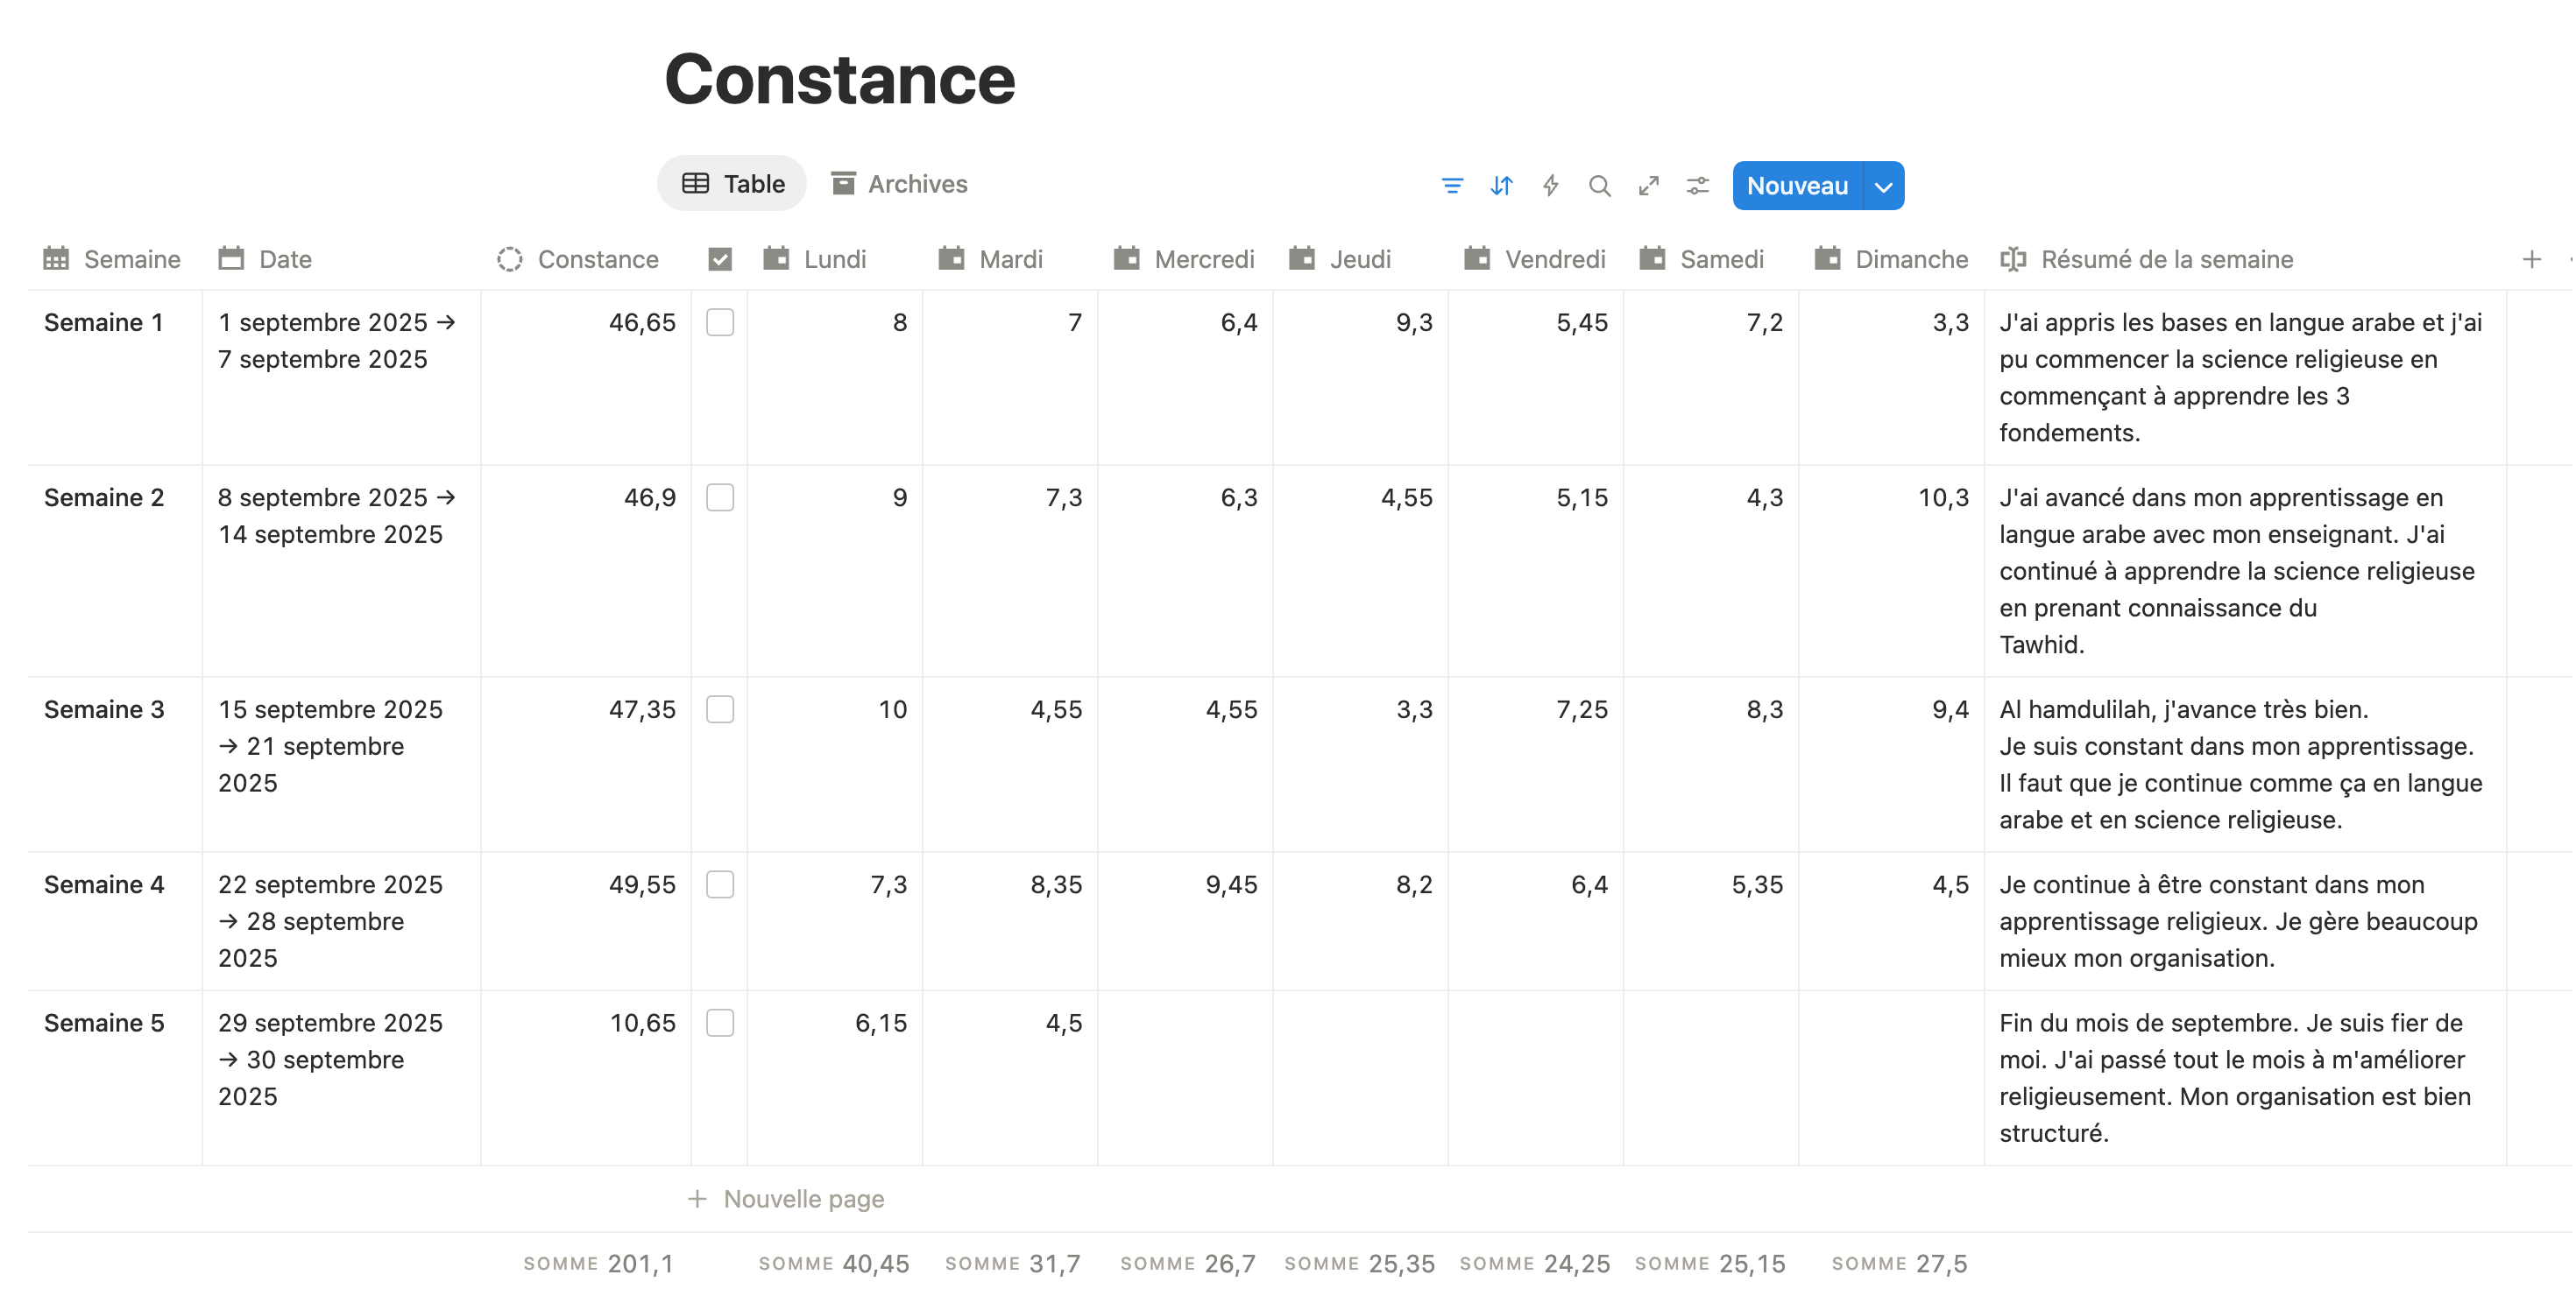The width and height of the screenshot is (2576, 1303).
Task: Toggle the Semaine 5 row checkbox
Action: [x=720, y=1023]
